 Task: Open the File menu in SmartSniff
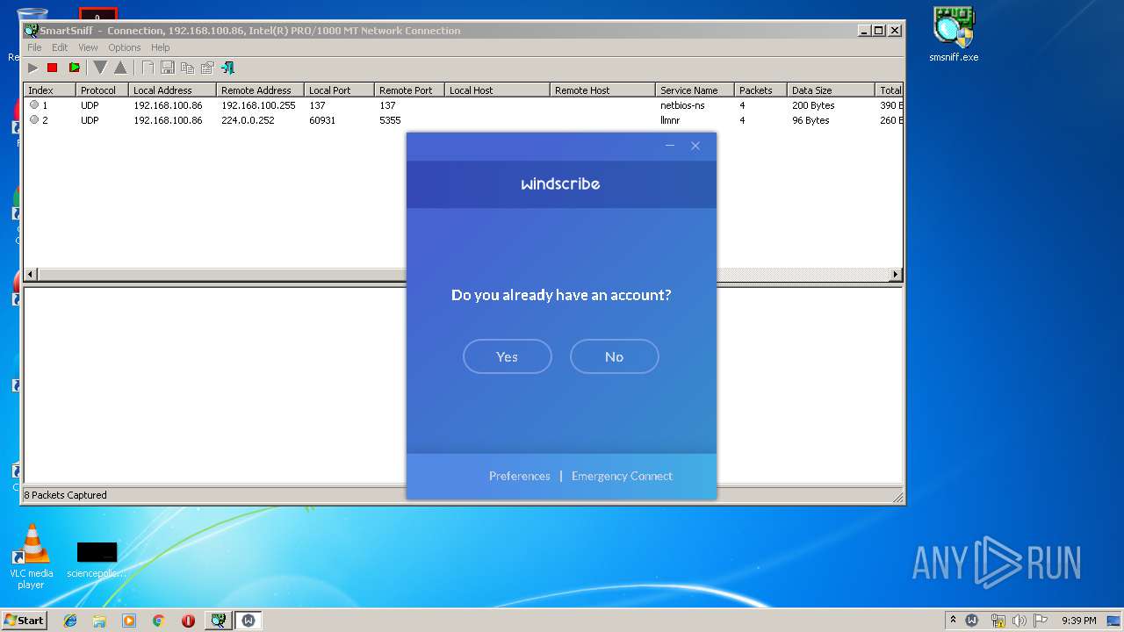[34, 47]
